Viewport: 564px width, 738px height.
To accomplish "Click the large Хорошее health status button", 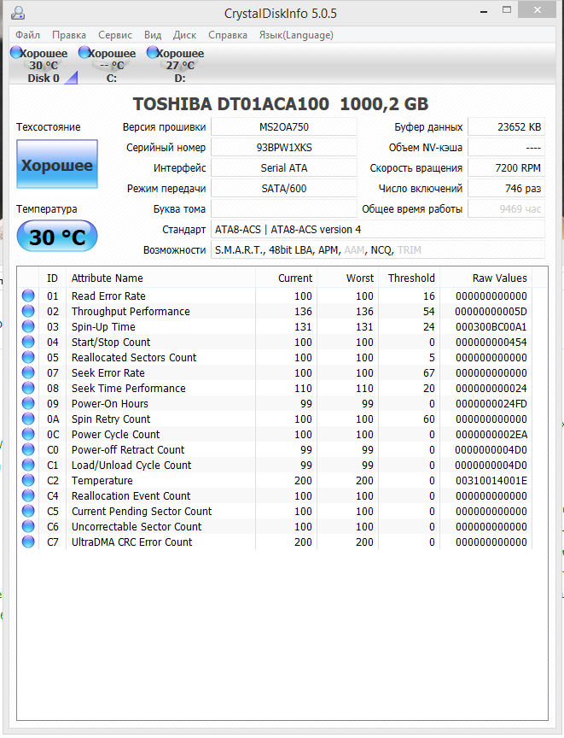I will (x=57, y=164).
